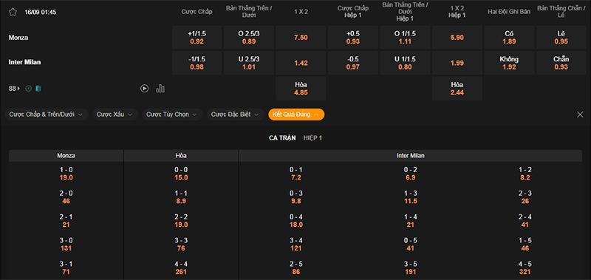
Task: Pick Inter Milan handicap -1/1.5 at 0.98
Action: tap(197, 63)
